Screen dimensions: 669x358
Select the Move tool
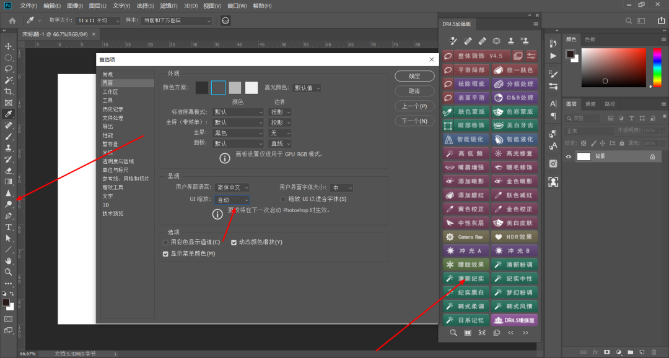click(x=7, y=46)
